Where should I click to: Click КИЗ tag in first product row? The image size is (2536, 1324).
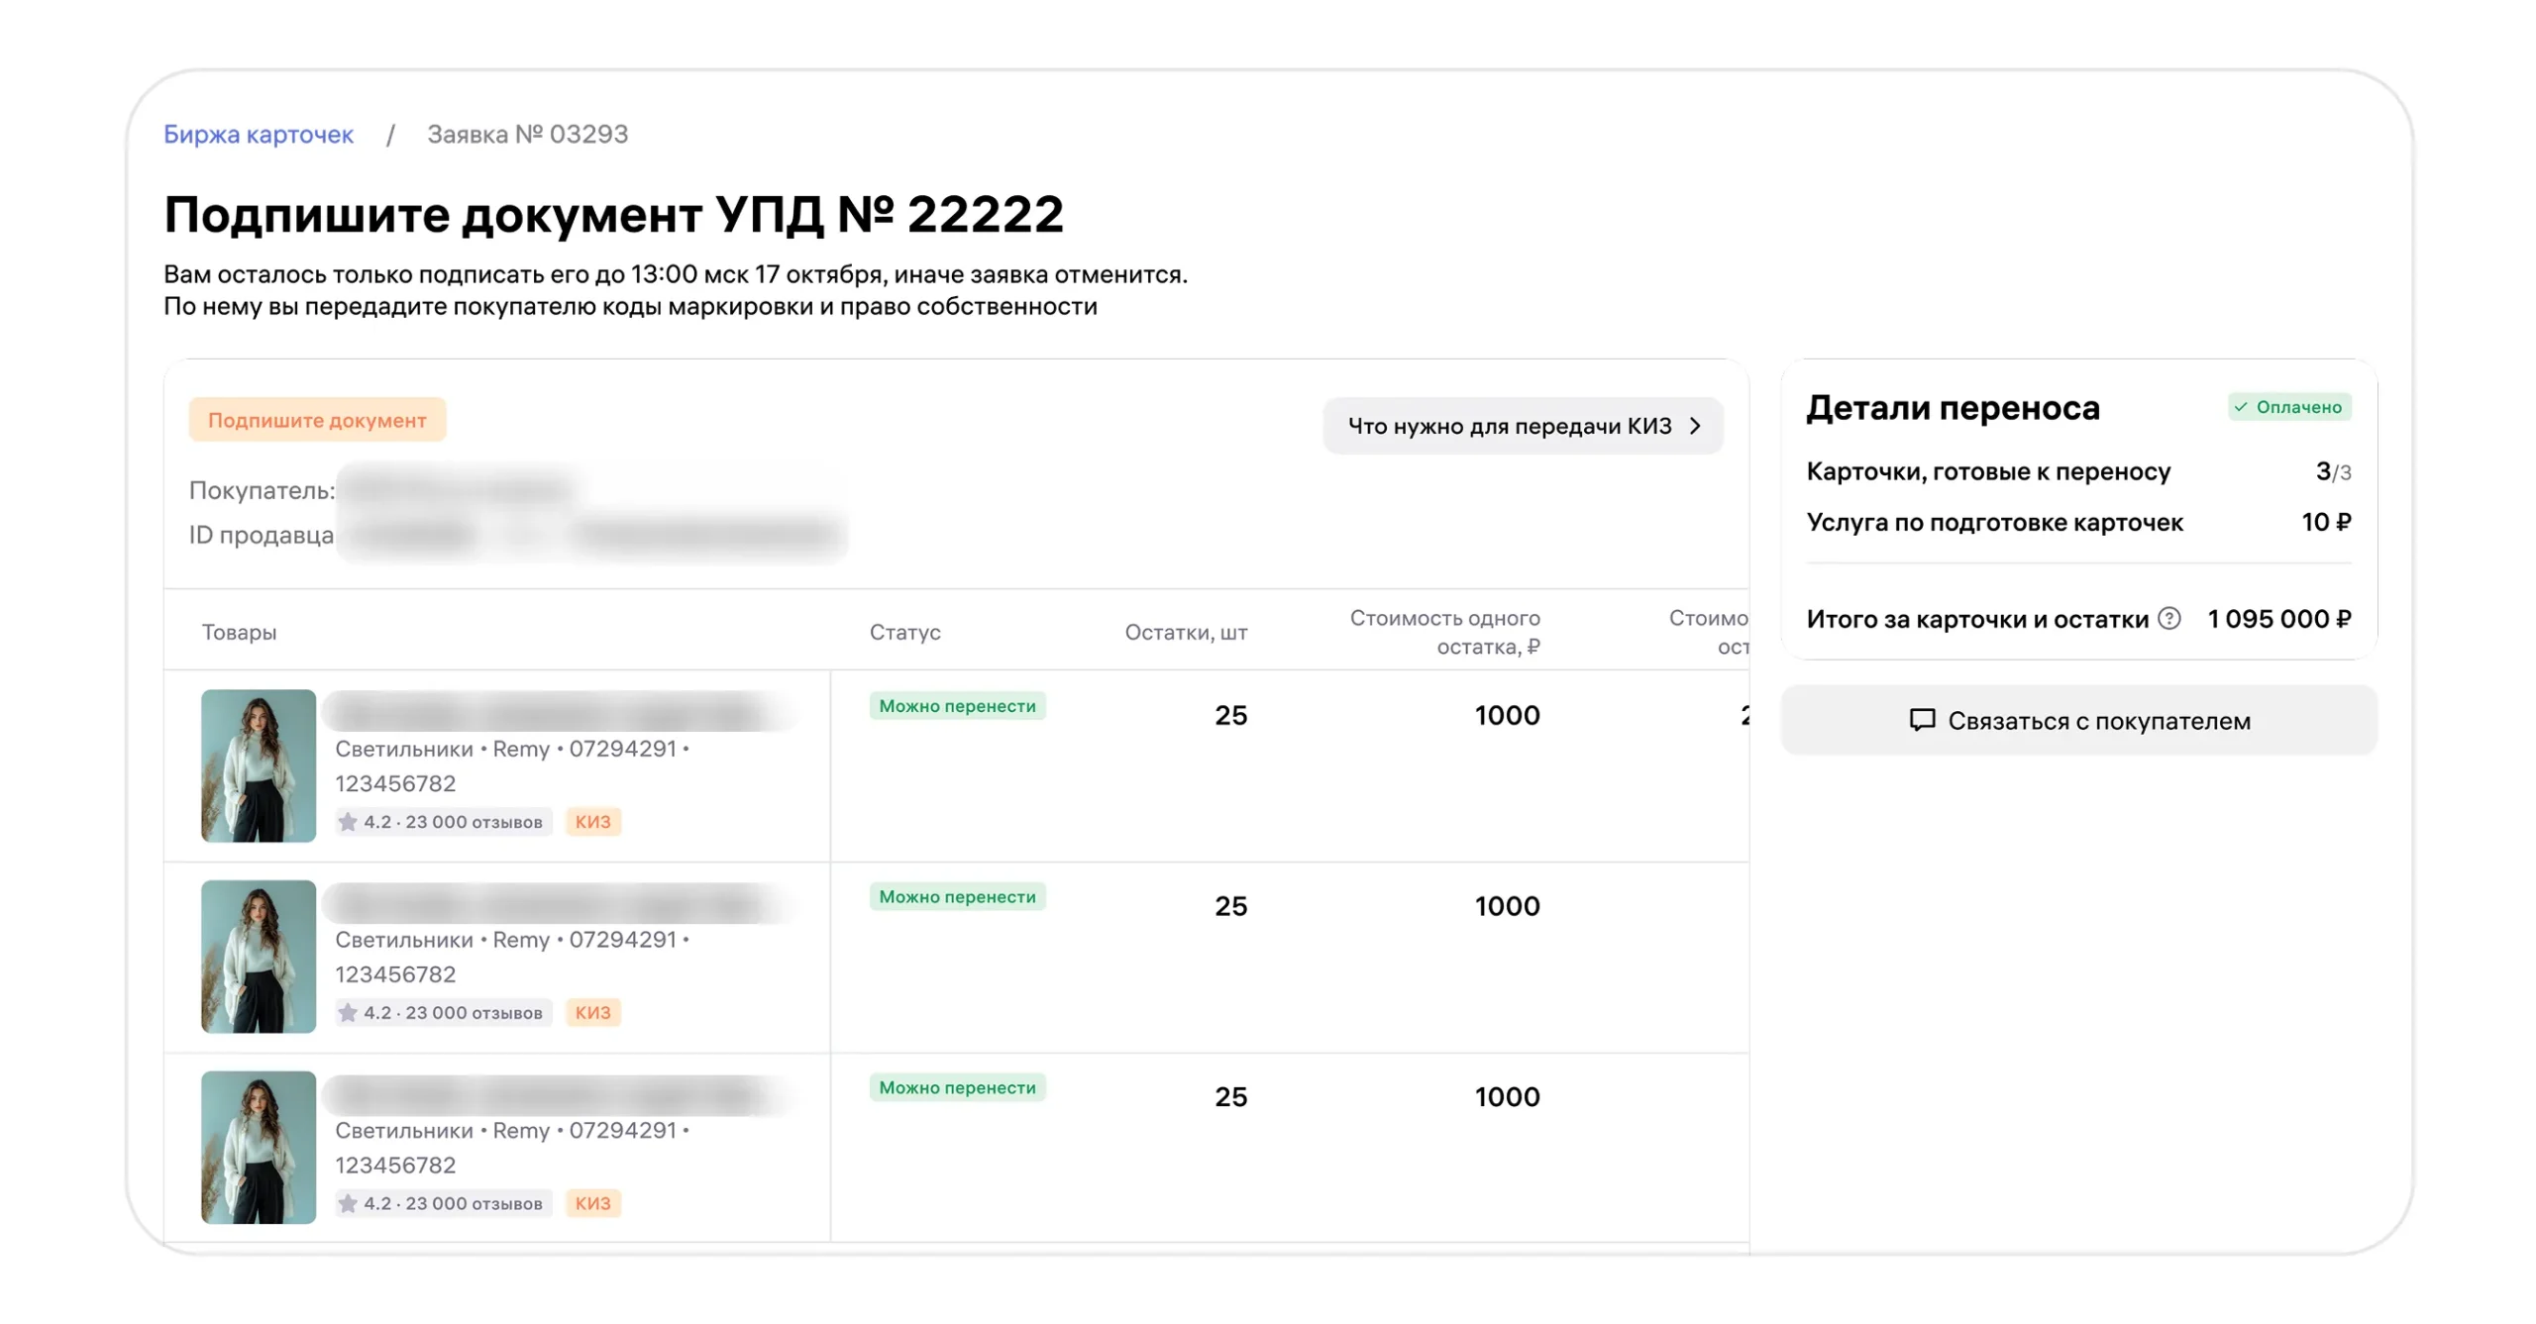592,822
